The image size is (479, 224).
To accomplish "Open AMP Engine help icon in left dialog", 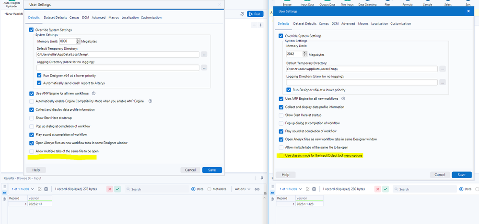I will (x=94, y=94).
